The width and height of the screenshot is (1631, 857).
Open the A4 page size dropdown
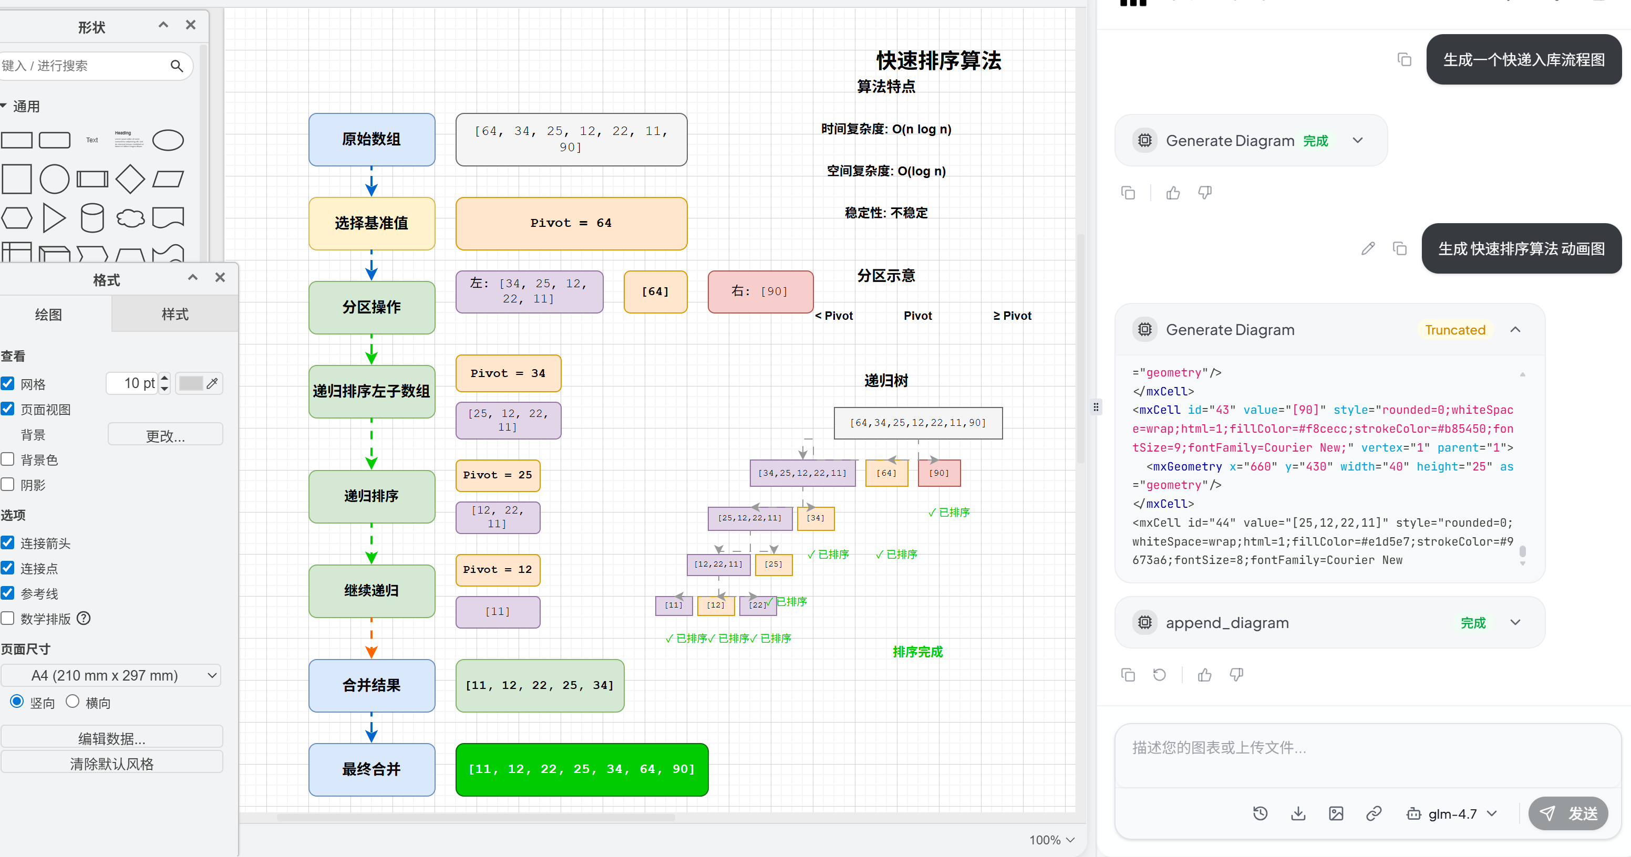[x=111, y=675]
